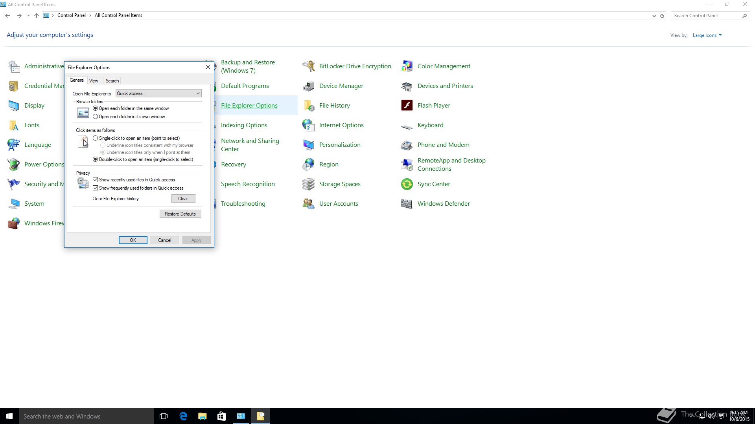Open Network and Sharing Center link
Viewport: 755px width, 424px height.
click(x=250, y=145)
